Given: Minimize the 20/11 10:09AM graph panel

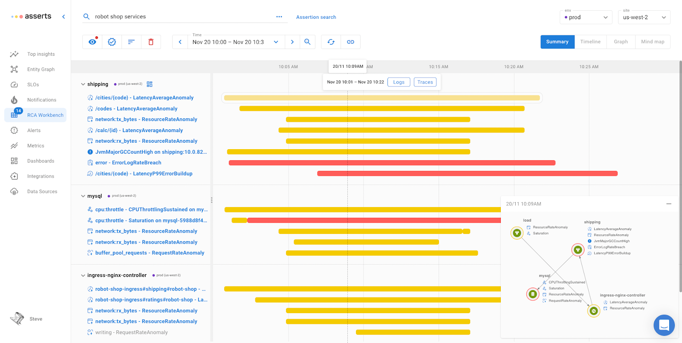Looking at the screenshot, I should coord(668,204).
